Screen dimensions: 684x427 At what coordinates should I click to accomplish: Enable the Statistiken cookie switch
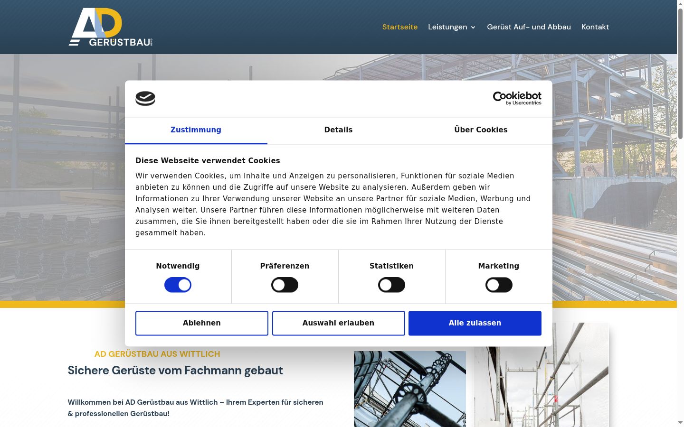point(391,285)
